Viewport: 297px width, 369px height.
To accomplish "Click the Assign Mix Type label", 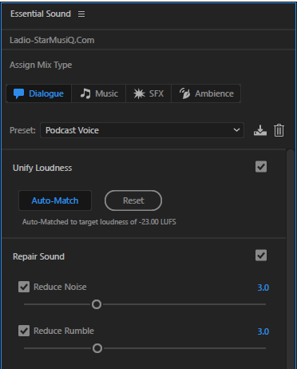I will 41,65.
